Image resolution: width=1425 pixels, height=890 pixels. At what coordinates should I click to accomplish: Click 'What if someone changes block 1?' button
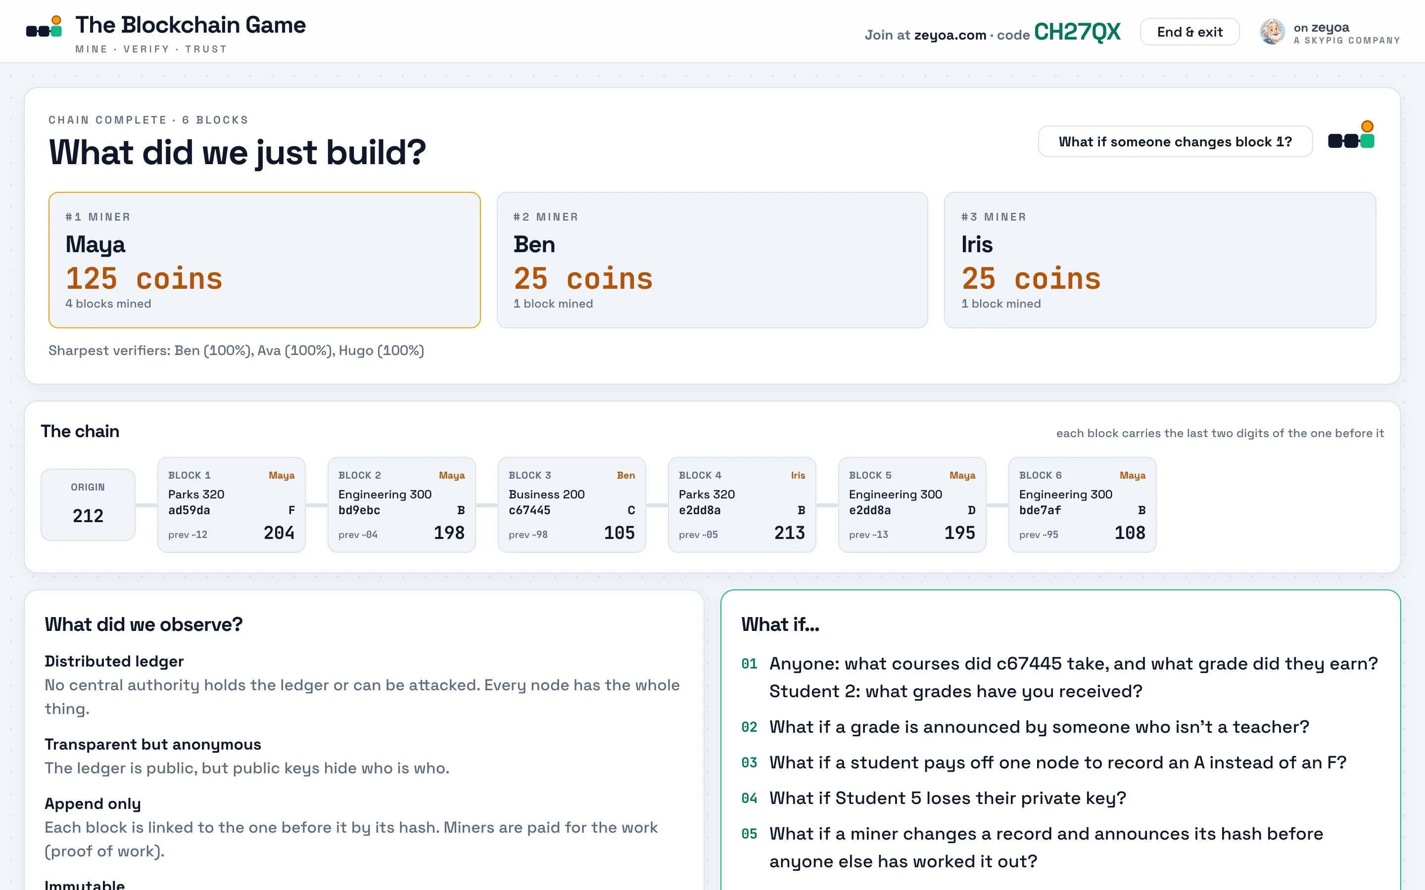pos(1175,142)
